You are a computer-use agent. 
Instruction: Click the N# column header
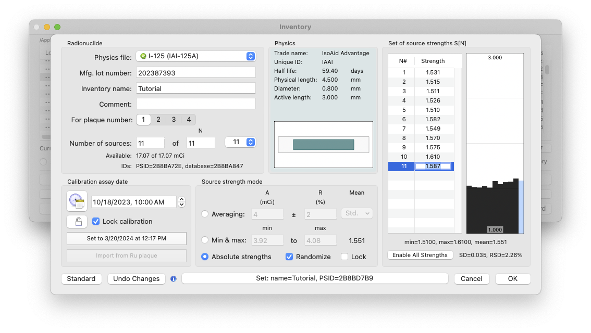point(403,61)
